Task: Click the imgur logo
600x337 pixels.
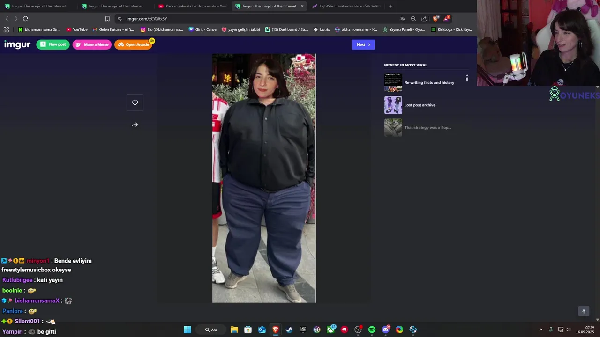Action: [x=17, y=44]
